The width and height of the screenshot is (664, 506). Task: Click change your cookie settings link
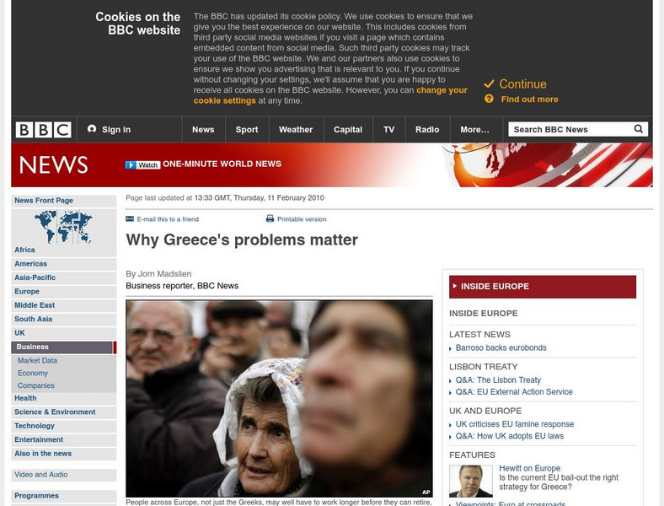coord(330,95)
